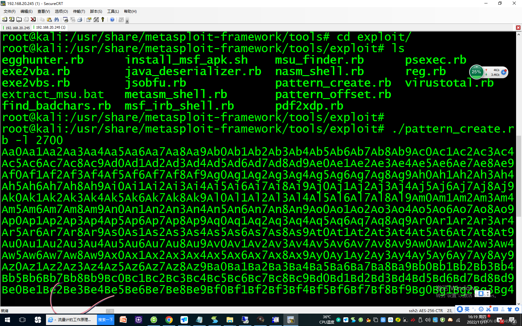The height and width of the screenshot is (326, 522).
Task: Click the Disconnect red X toolbar icon
Action: pyautogui.click(x=33, y=20)
